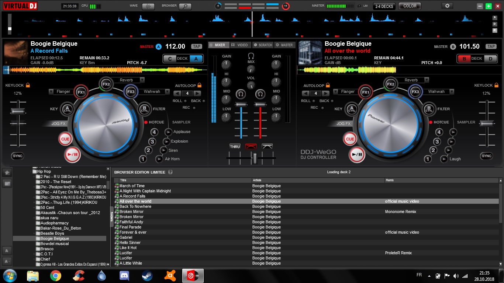Activate FX2 on the right deck
The width and height of the screenshot is (504, 283).
(391, 84)
